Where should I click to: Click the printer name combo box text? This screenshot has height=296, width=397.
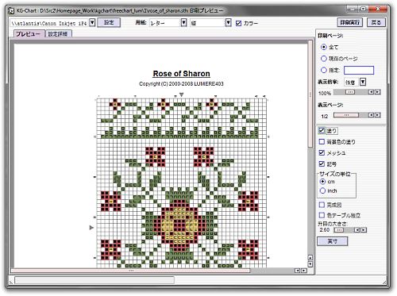pyautogui.click(x=49, y=23)
